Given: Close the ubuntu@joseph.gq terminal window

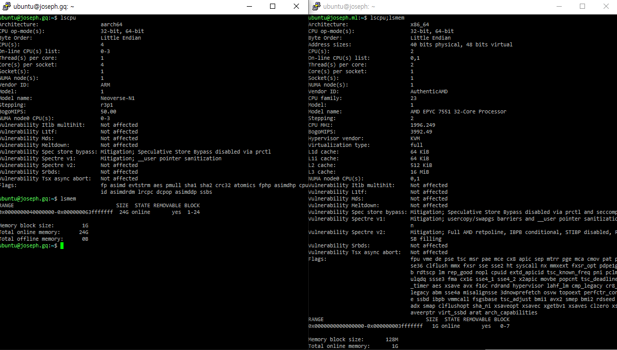Looking at the screenshot, I should click(296, 6).
